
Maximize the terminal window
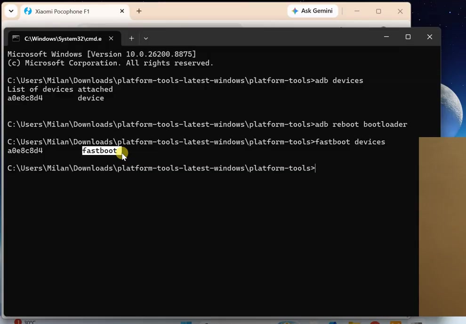408,37
